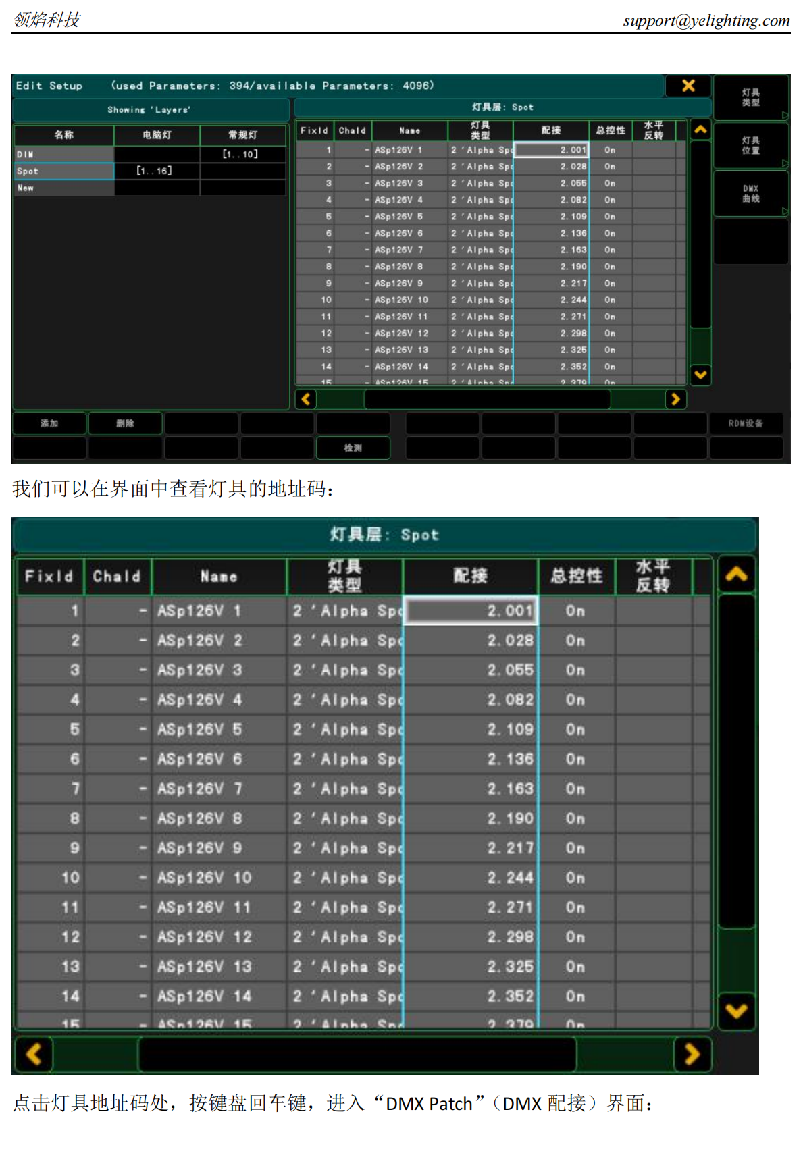The image size is (803, 1170).
Task: Click the 检测 button
Action: 353,448
